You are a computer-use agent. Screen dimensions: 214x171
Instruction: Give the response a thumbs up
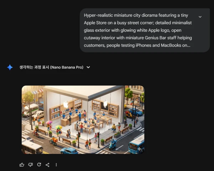(22, 165)
